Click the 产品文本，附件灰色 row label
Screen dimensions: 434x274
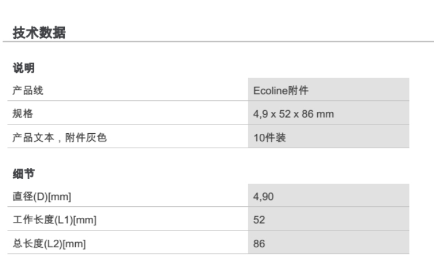click(60, 137)
